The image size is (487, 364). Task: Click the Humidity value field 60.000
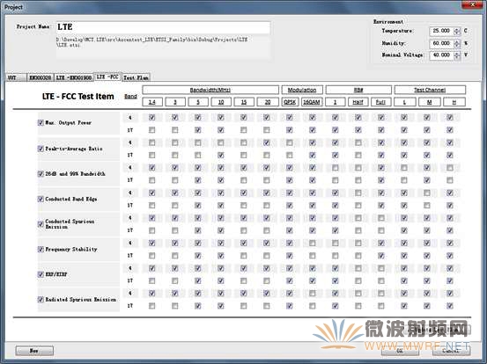[x=441, y=43]
